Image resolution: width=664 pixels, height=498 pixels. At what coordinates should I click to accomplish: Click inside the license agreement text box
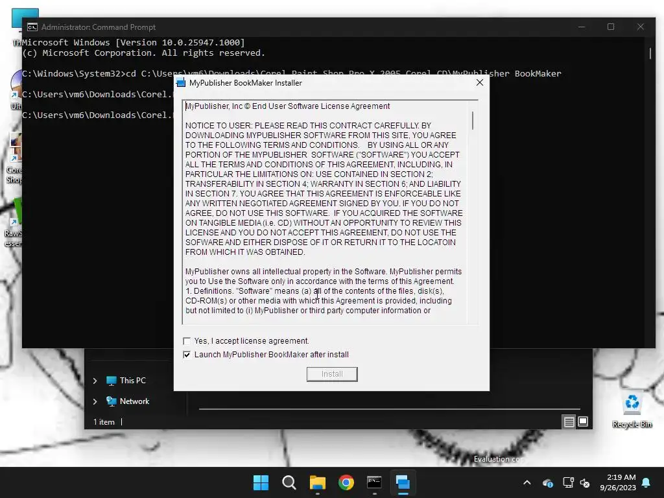point(326,212)
